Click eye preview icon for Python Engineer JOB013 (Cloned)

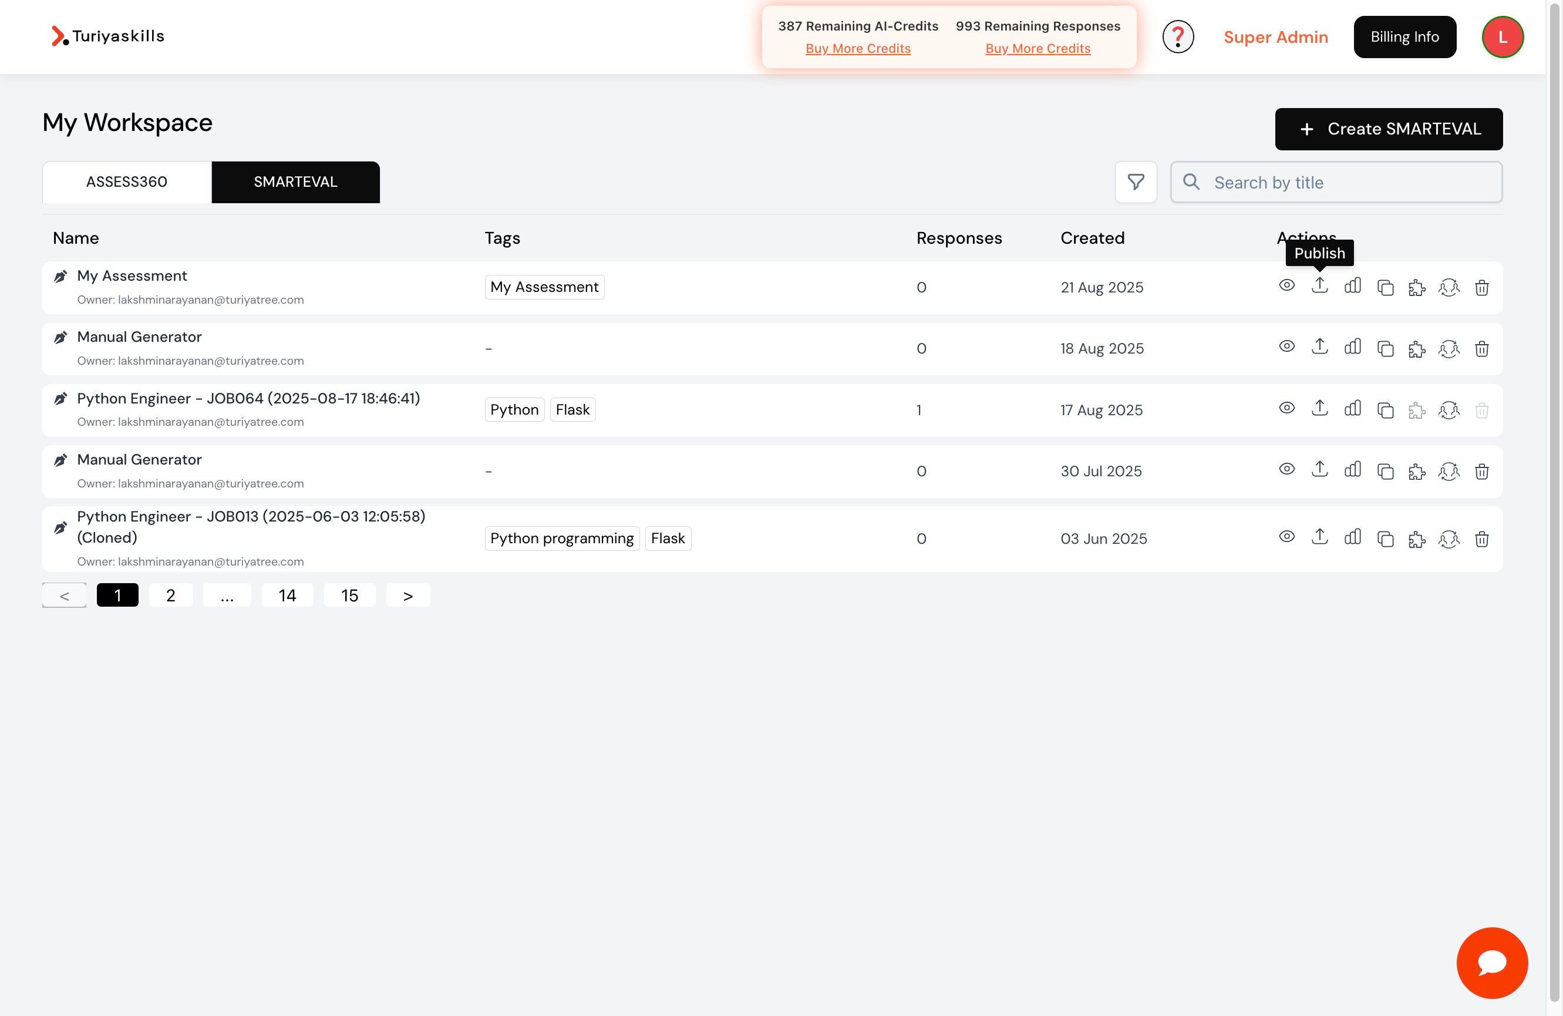(1286, 537)
